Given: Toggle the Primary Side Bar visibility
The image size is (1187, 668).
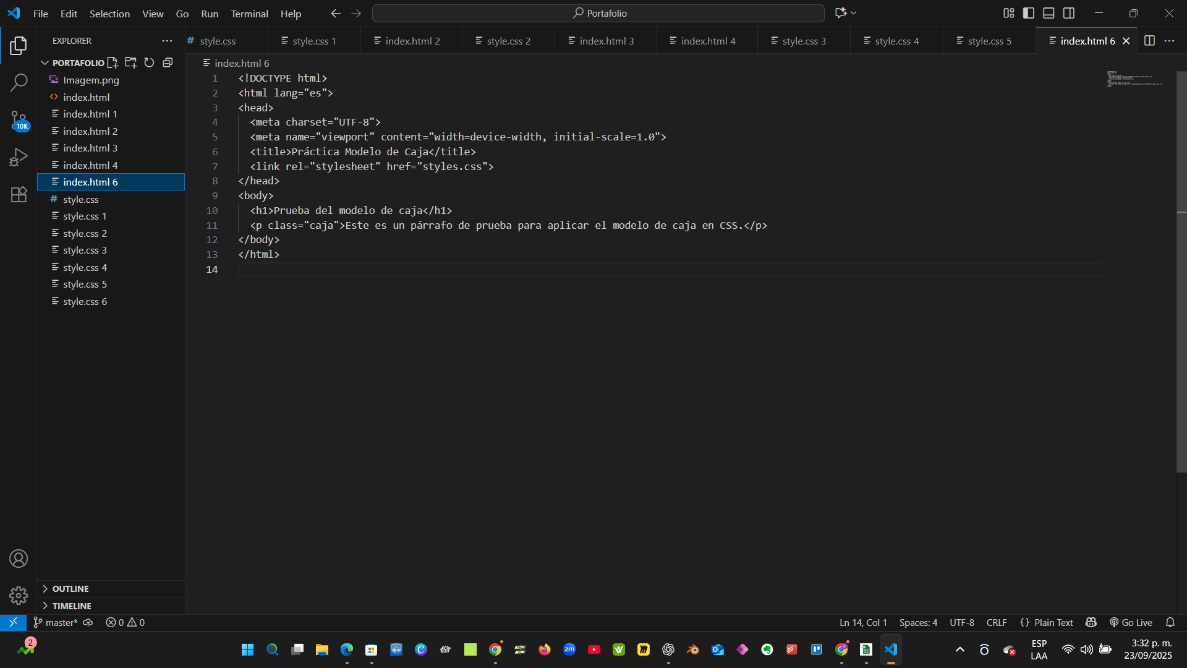Looking at the screenshot, I should 1029,13.
